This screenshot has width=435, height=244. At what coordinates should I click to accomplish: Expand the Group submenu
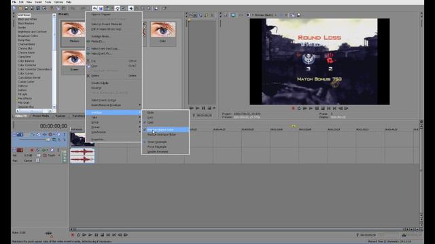tap(114, 122)
